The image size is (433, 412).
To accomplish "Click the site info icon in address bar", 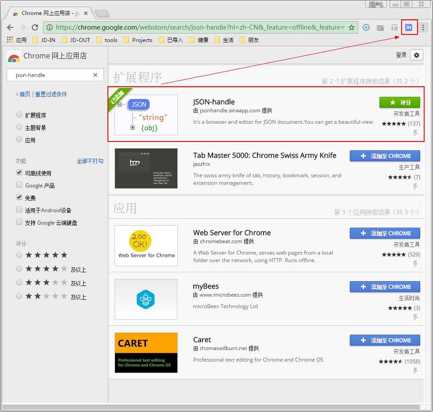I will coord(50,27).
